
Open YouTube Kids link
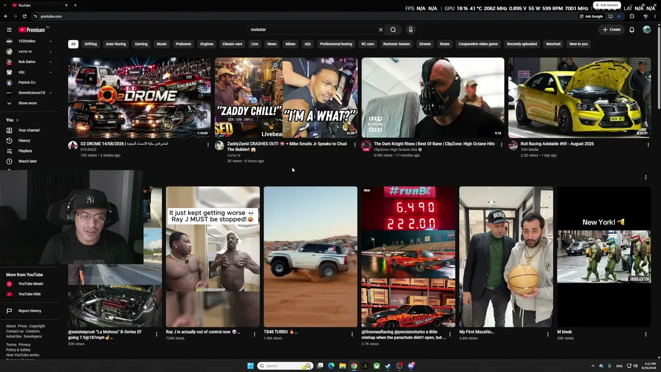click(29, 294)
